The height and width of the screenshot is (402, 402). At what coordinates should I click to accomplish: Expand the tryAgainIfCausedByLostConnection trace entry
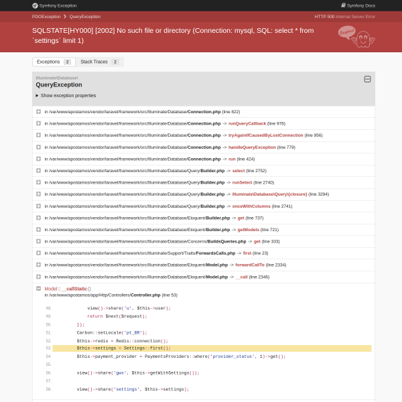tap(38, 135)
